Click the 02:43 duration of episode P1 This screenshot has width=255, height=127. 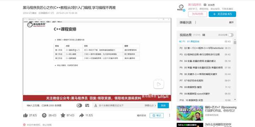click(227, 42)
